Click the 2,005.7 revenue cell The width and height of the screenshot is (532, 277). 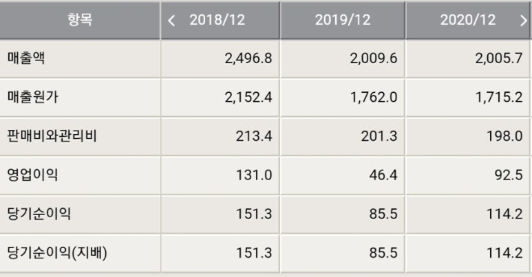(468, 58)
